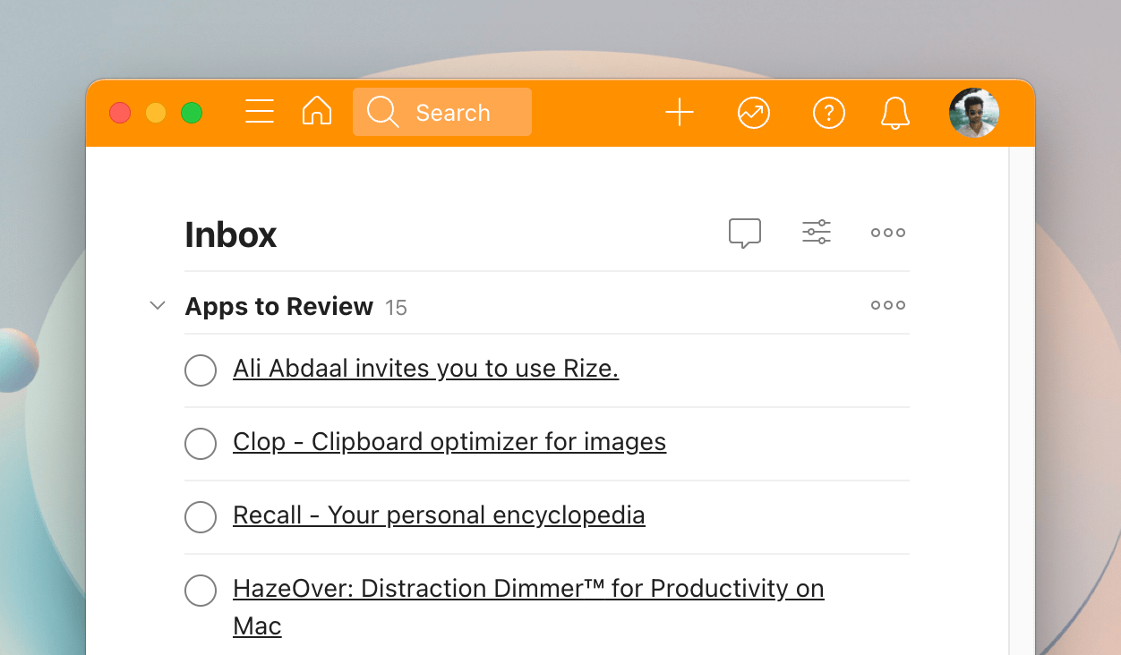Open the profile avatar menu
Screen dimensions: 1121x655
click(x=974, y=113)
